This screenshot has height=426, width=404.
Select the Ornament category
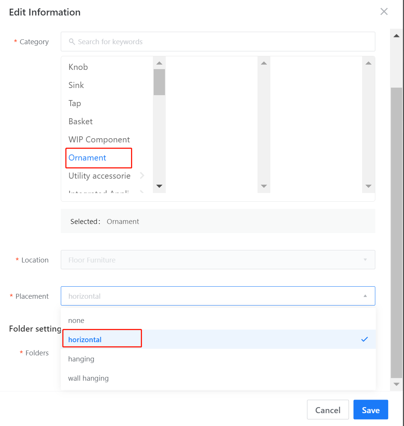[87, 158]
